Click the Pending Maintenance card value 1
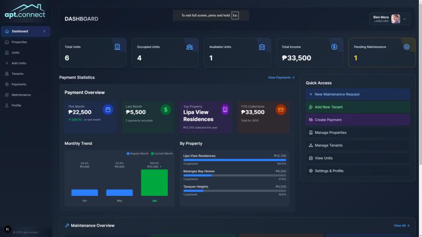 356,58
